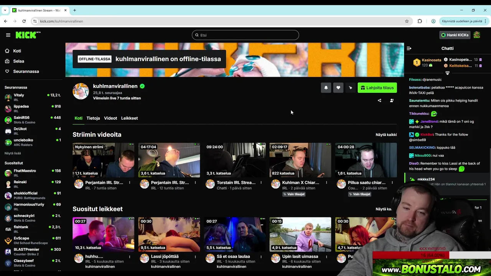The height and width of the screenshot is (276, 491).
Task: Click the user report icon
Action: pos(392,100)
